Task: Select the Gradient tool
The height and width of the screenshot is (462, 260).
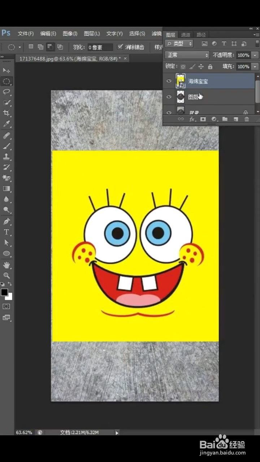Action: coord(6,188)
